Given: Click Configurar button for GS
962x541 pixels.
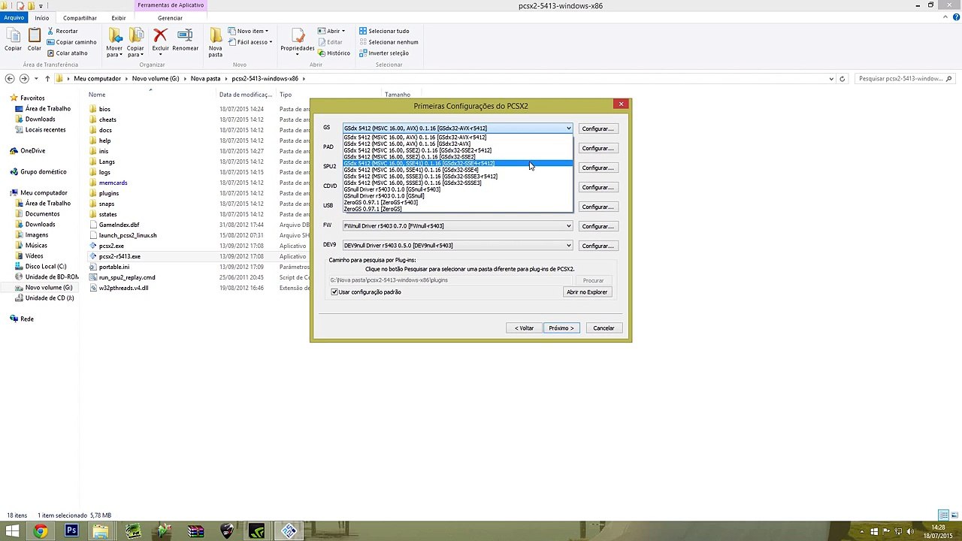Looking at the screenshot, I should click(x=597, y=128).
